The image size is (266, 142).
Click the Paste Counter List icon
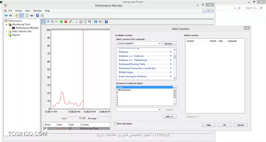(81, 22)
